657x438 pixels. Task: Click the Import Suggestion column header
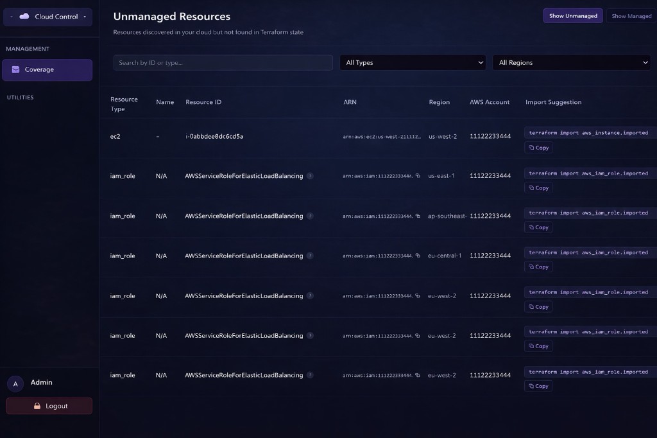pyautogui.click(x=554, y=102)
